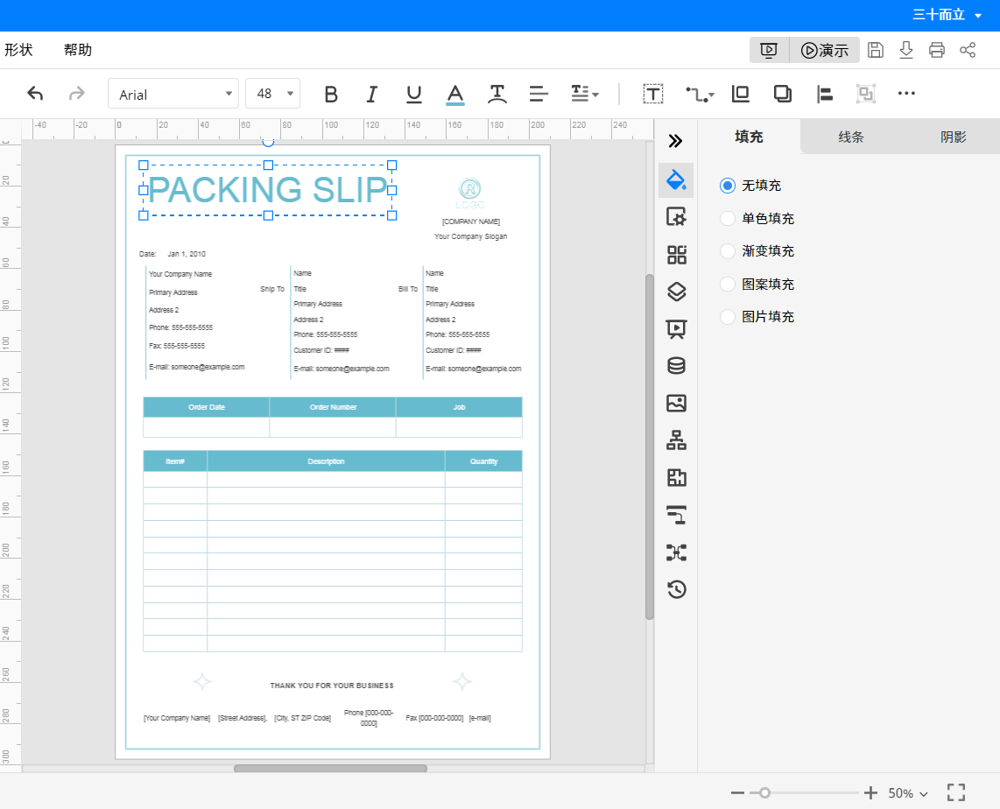The width and height of the screenshot is (1000, 809).
Task: Open the 50% zoom level dropdown
Action: pyautogui.click(x=908, y=793)
